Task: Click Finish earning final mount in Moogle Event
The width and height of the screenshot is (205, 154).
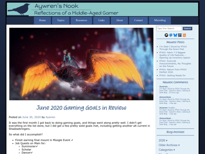Action: tap(44, 140)
